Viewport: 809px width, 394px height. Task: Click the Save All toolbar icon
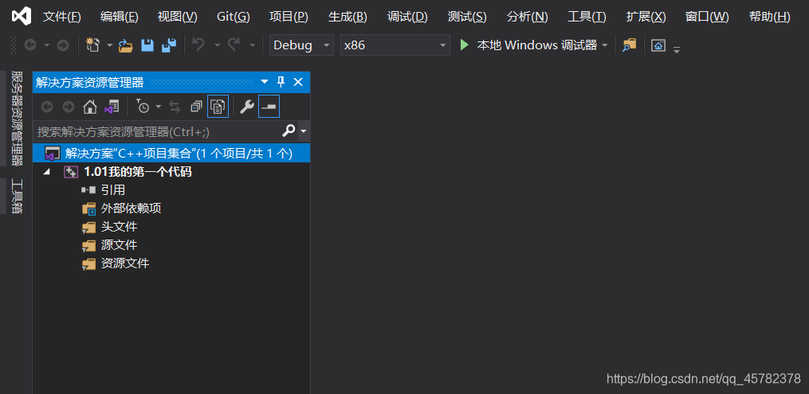coord(169,45)
